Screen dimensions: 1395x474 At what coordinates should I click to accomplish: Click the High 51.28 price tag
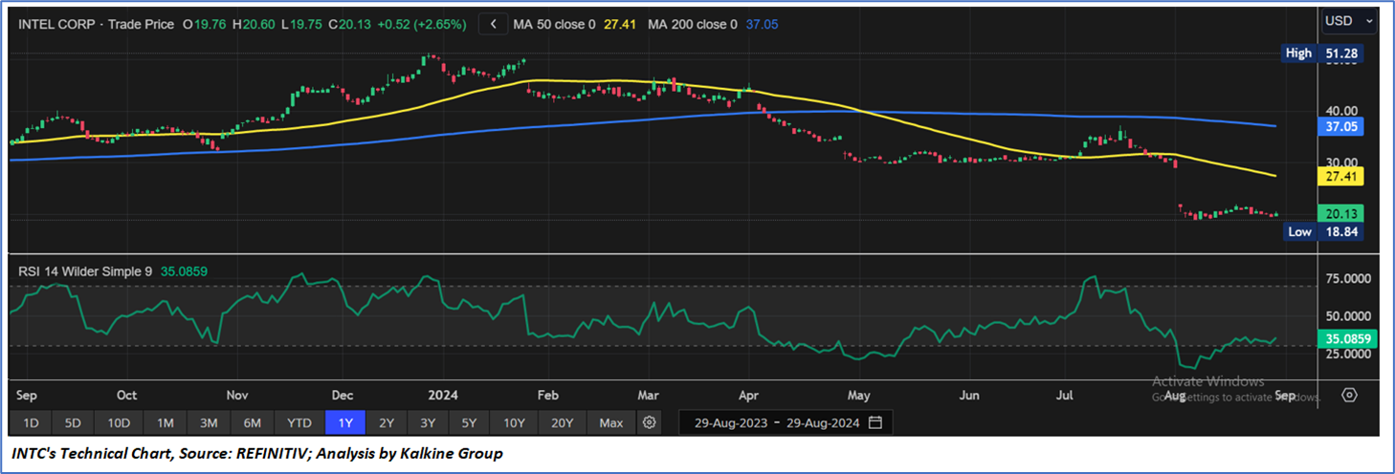click(1322, 54)
